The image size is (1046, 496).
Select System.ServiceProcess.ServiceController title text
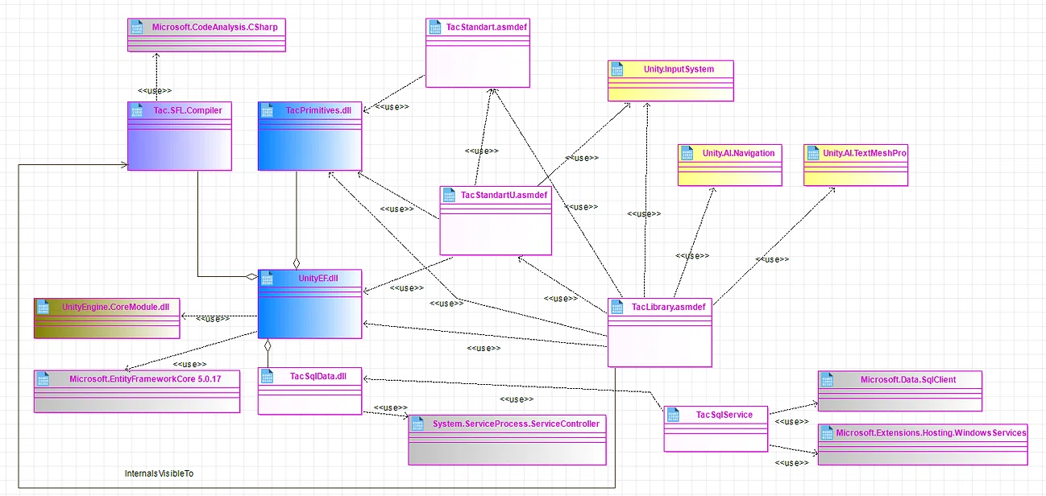click(x=516, y=424)
